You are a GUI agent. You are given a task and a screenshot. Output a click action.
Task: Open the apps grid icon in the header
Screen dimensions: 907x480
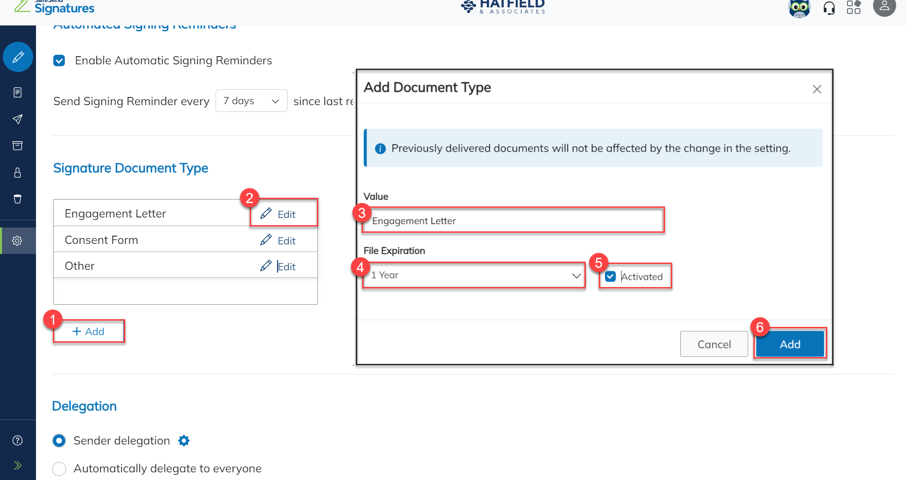click(854, 7)
